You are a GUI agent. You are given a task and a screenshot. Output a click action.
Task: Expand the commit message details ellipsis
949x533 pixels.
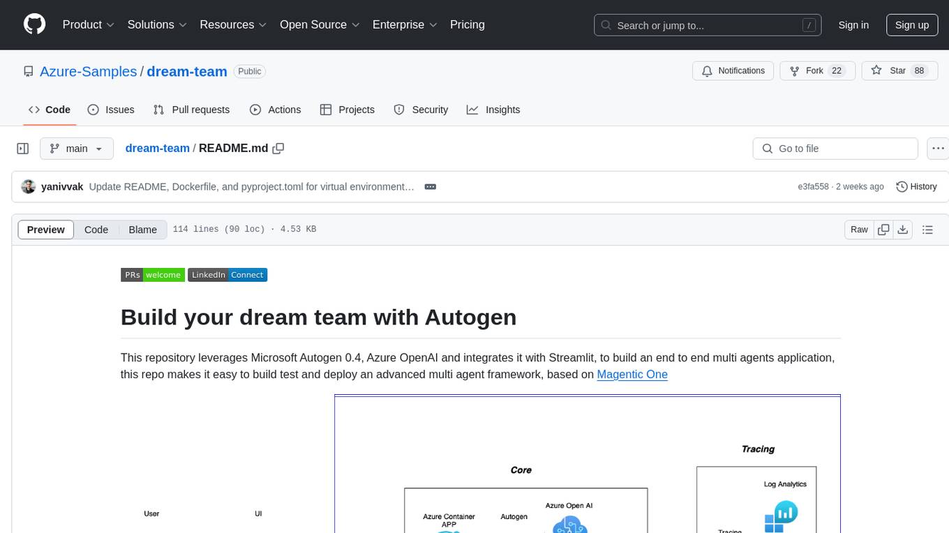click(431, 187)
